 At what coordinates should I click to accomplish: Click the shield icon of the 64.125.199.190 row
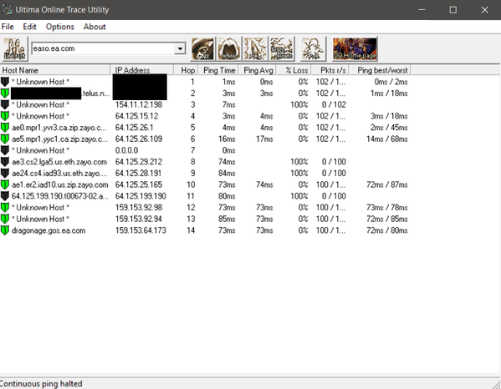tap(5, 196)
